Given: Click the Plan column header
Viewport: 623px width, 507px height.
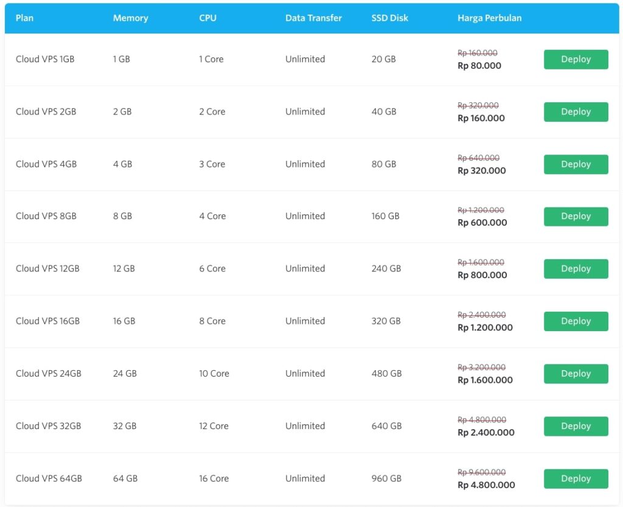Looking at the screenshot, I should pyautogui.click(x=24, y=18).
